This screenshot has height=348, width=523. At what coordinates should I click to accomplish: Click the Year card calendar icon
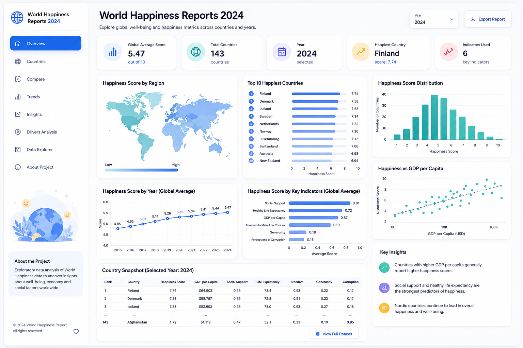282,52
